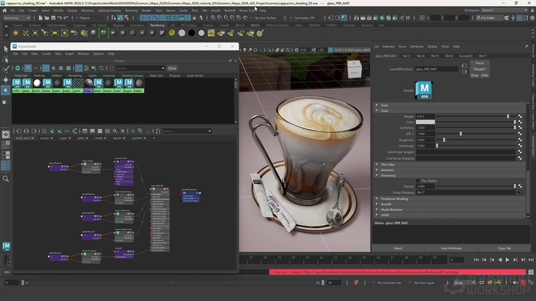This screenshot has height=301, width=536.
Task: Collapse the Geometry section
Action: click(376, 175)
